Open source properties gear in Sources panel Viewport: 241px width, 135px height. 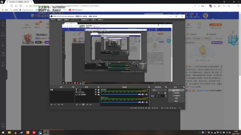pos(83,104)
